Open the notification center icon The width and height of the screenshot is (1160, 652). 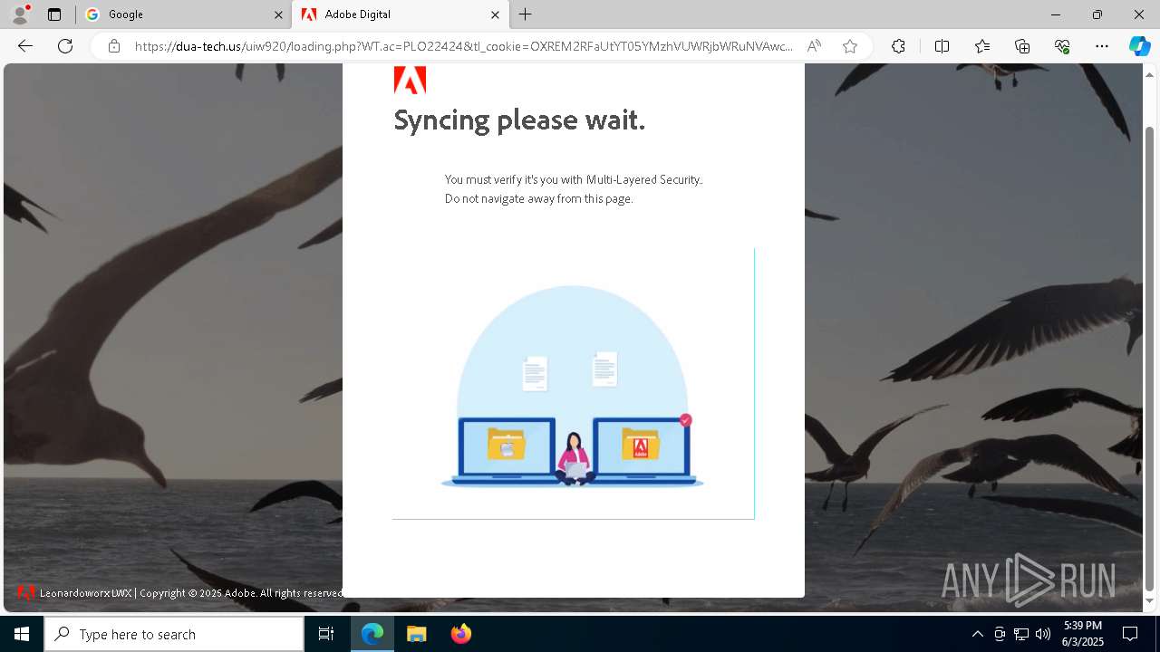coord(1130,634)
